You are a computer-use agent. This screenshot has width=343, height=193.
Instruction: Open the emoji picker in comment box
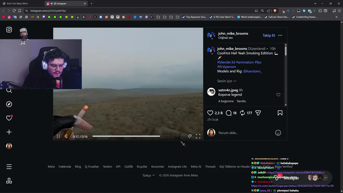click(278, 133)
